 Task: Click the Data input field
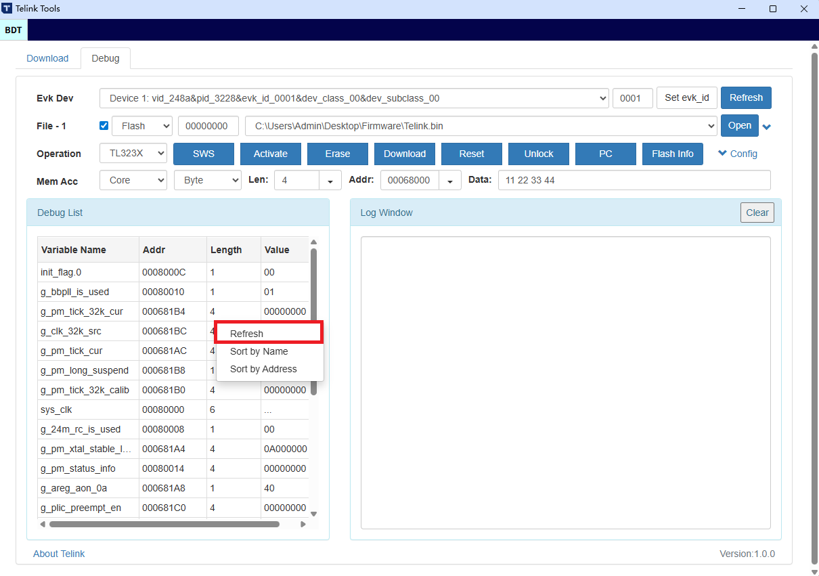point(634,179)
